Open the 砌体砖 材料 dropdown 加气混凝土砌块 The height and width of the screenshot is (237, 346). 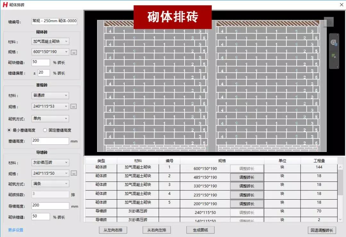(50, 41)
